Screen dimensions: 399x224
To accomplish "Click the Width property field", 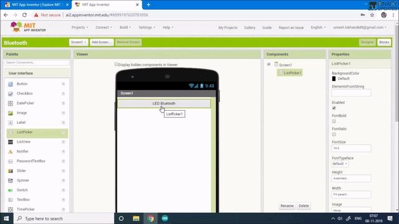I will point(351,194).
